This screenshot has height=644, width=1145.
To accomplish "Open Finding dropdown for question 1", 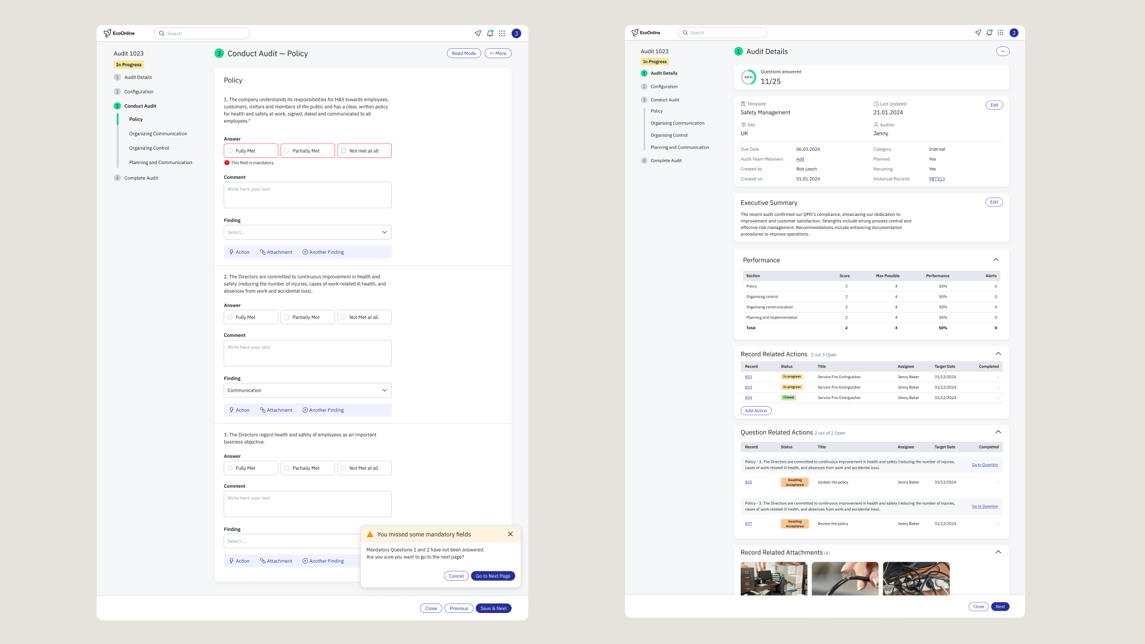I will point(308,233).
